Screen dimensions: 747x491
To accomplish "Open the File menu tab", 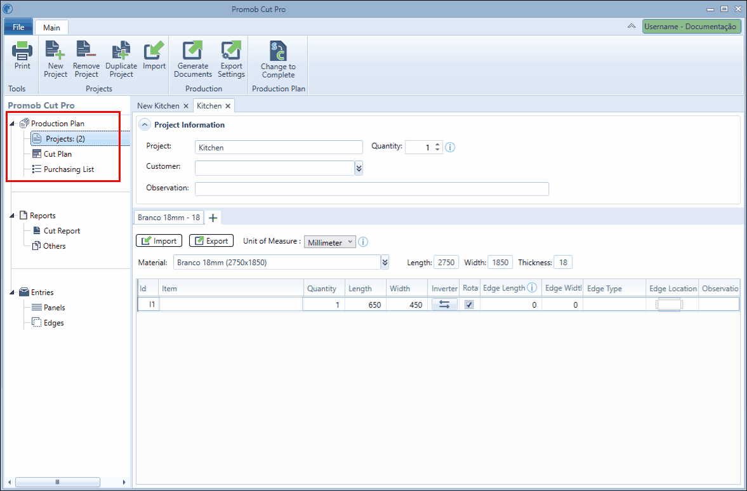I will pyautogui.click(x=18, y=27).
